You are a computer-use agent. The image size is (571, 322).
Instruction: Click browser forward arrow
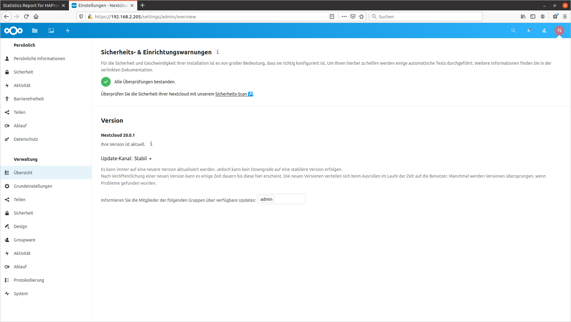pyautogui.click(x=16, y=16)
